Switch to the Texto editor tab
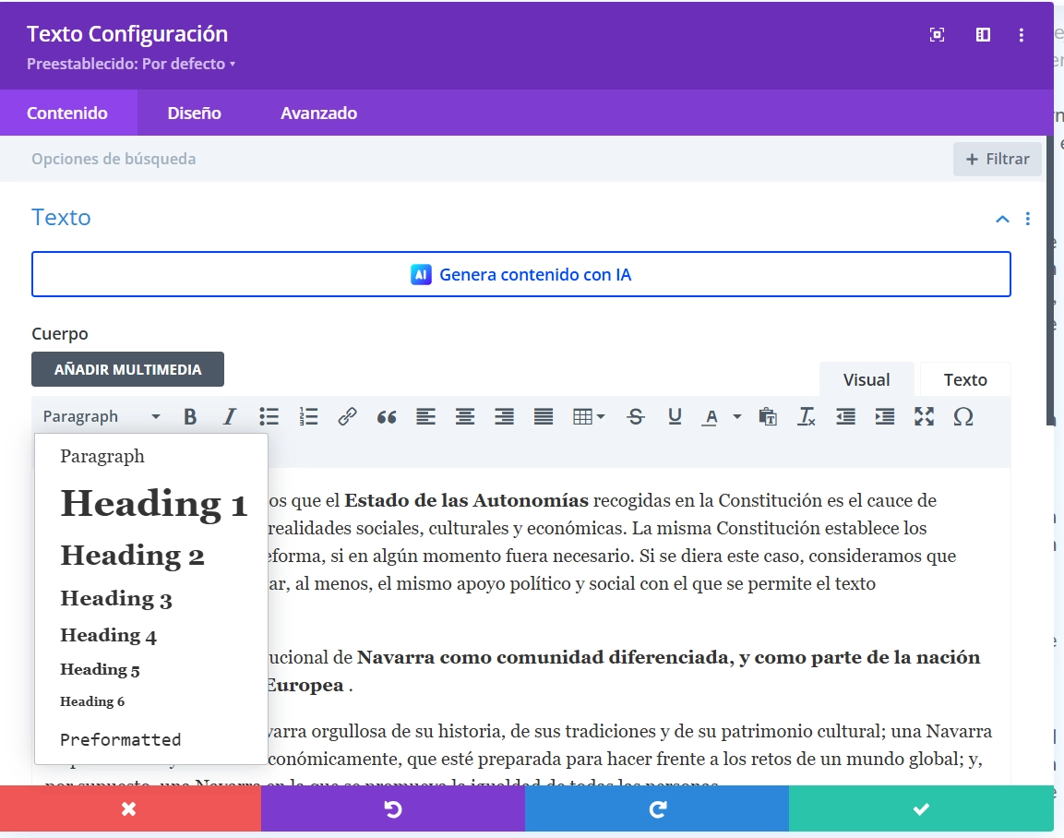1064x838 pixels. [965, 379]
